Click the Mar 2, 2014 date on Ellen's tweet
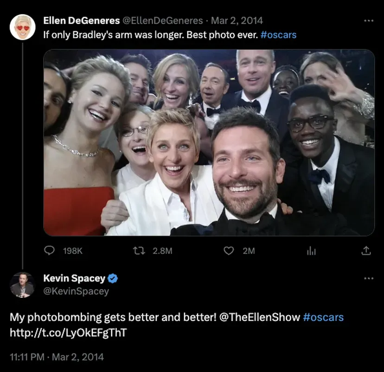 237,20
